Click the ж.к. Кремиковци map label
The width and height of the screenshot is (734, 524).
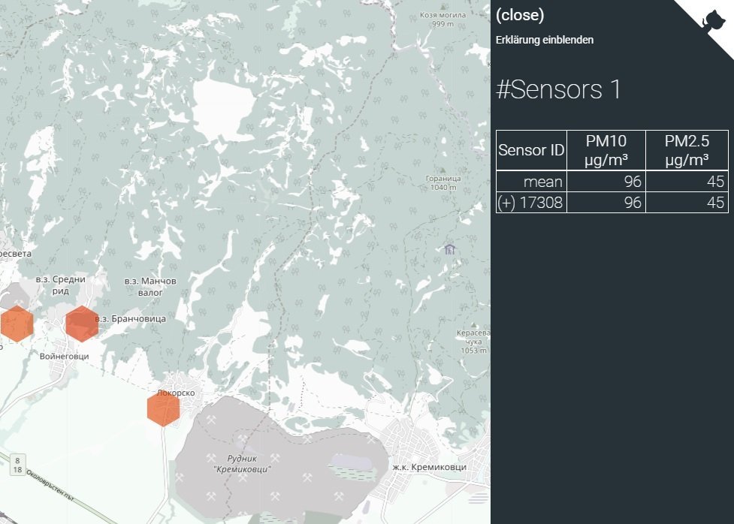[x=430, y=467]
